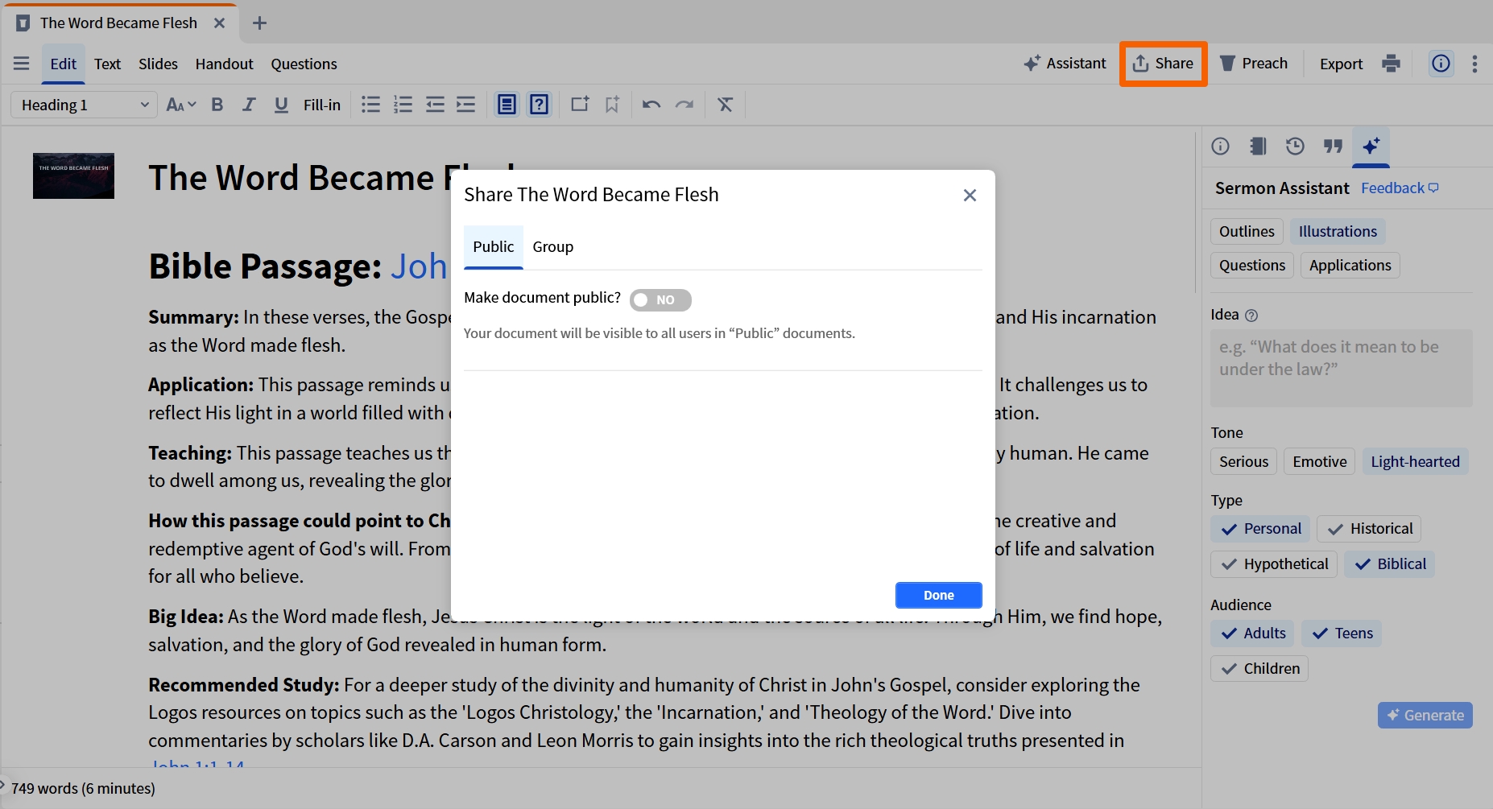Insert a bulleted list
Screen dimensions: 1493x809
tap(370, 105)
